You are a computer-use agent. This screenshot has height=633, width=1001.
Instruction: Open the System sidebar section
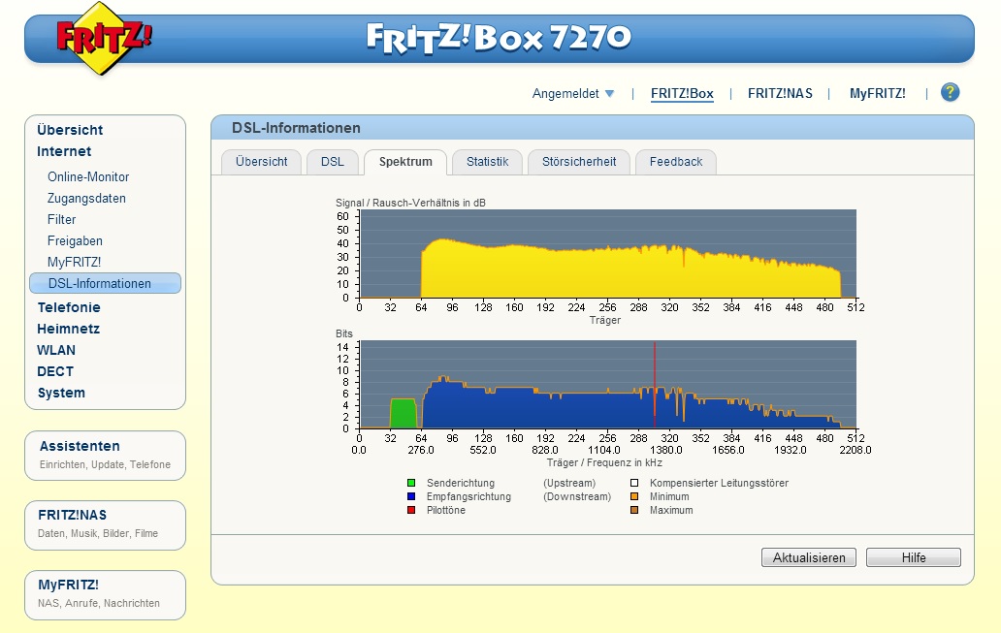pos(61,393)
